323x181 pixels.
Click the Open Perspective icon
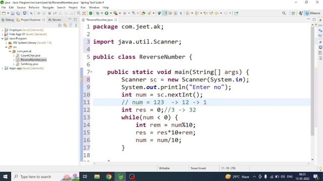(x=293, y=14)
